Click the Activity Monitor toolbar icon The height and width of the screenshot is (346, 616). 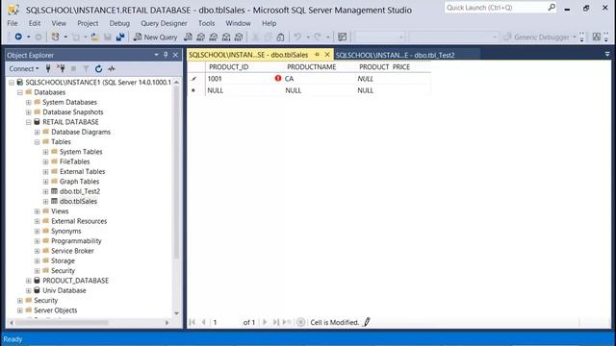click(343, 37)
